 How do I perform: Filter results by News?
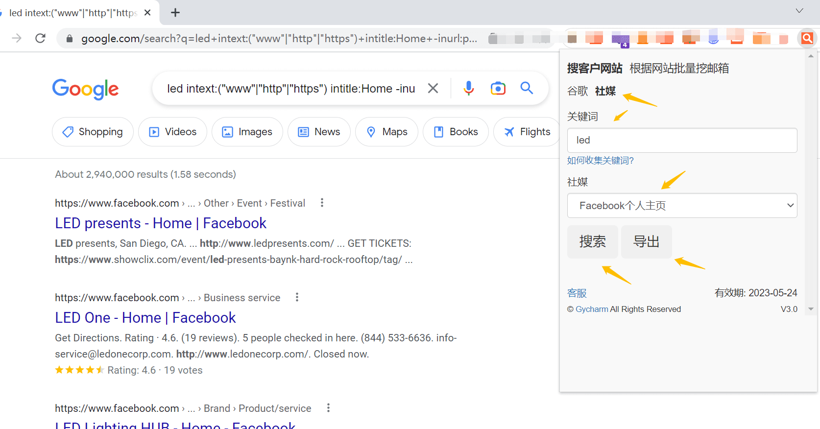[x=319, y=132]
